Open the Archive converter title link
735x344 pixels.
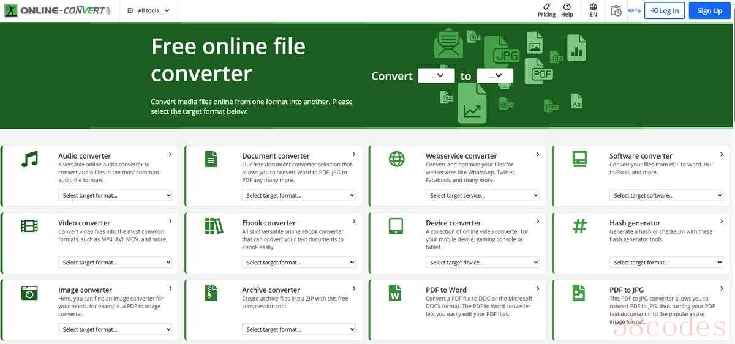click(271, 290)
